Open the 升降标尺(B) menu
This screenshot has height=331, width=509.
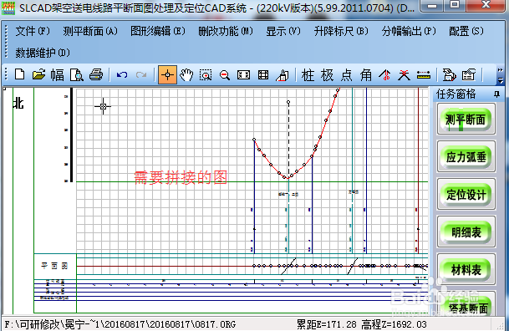341,31
